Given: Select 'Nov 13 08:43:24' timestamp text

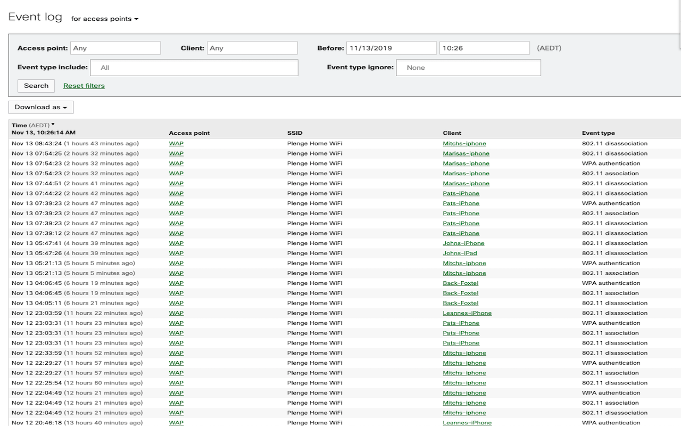Looking at the screenshot, I should point(37,144).
